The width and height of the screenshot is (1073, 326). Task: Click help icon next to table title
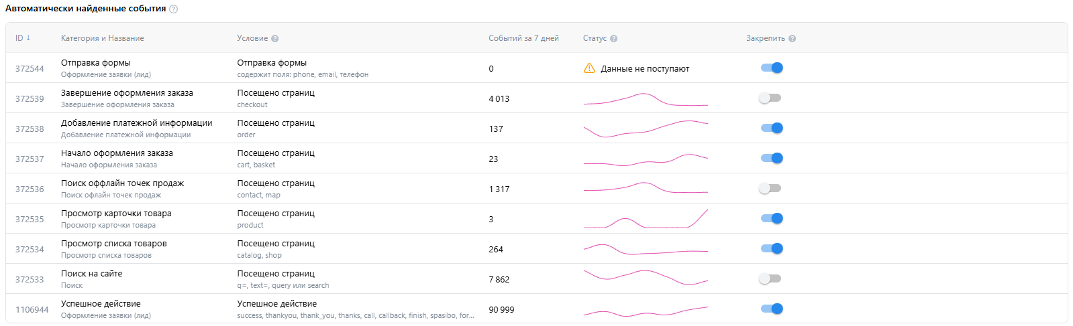174,9
